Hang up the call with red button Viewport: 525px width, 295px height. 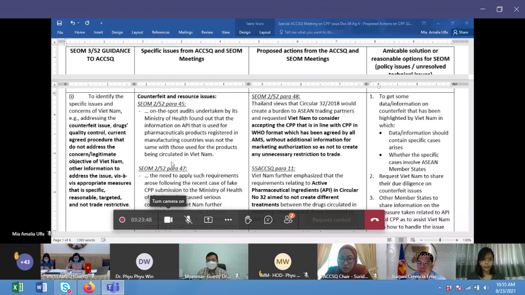(375, 220)
